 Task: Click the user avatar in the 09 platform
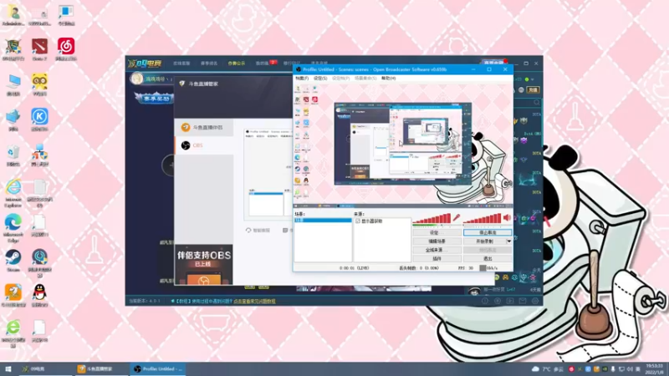point(137,79)
